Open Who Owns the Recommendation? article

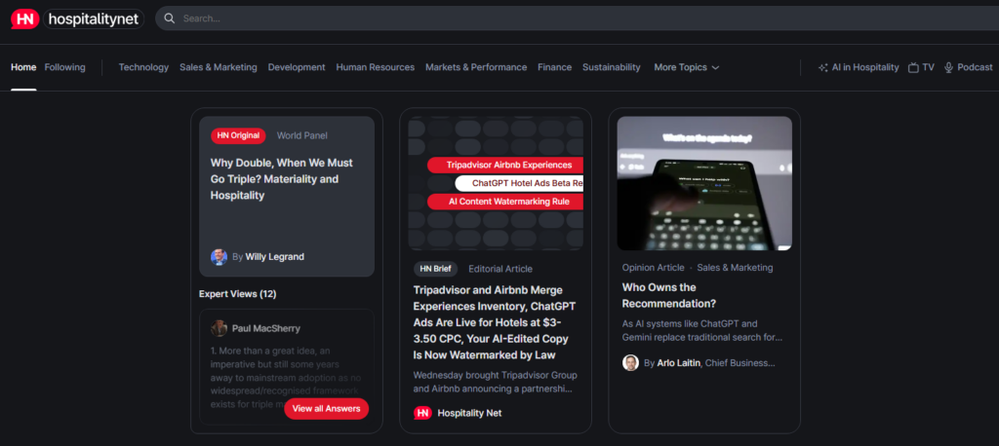pyautogui.click(x=668, y=295)
